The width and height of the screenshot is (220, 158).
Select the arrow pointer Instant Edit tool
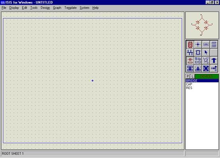pos(206,53)
